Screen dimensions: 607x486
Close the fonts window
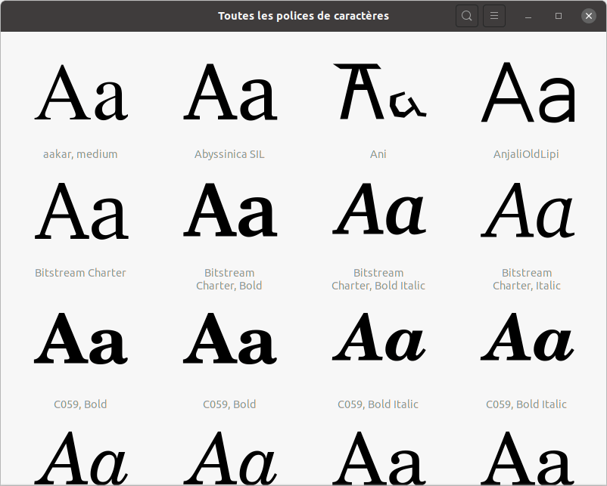tap(589, 16)
